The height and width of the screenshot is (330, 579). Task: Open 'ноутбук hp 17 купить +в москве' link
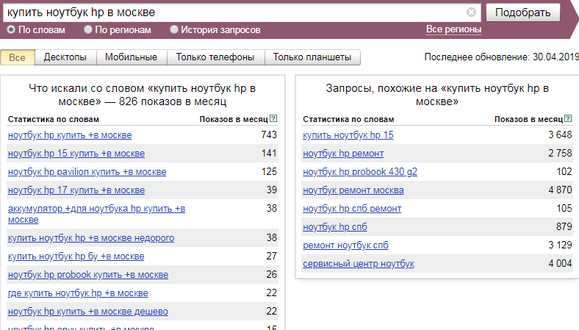pos(76,190)
